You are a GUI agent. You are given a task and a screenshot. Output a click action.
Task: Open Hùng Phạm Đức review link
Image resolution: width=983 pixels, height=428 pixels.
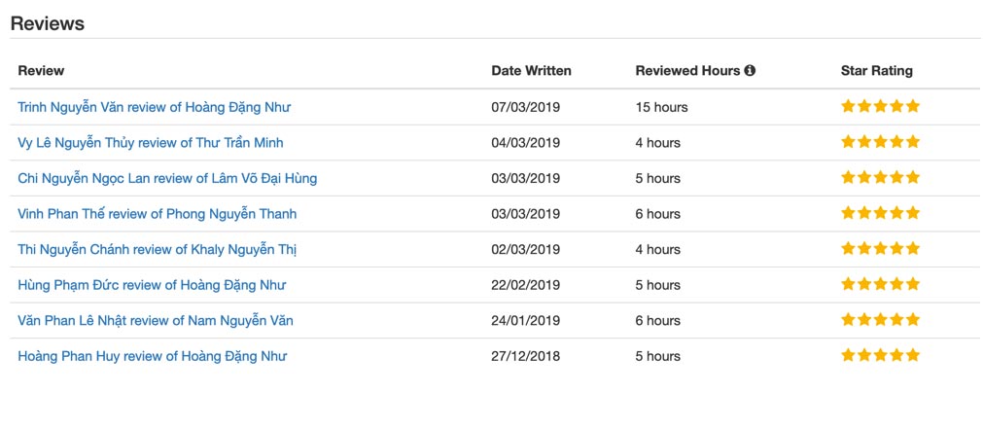(152, 286)
